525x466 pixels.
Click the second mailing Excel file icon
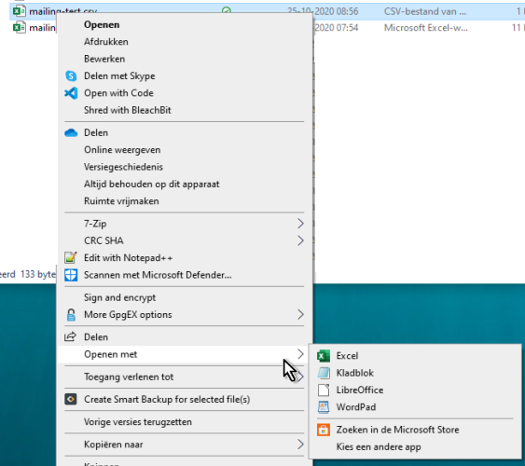pyautogui.click(x=19, y=27)
